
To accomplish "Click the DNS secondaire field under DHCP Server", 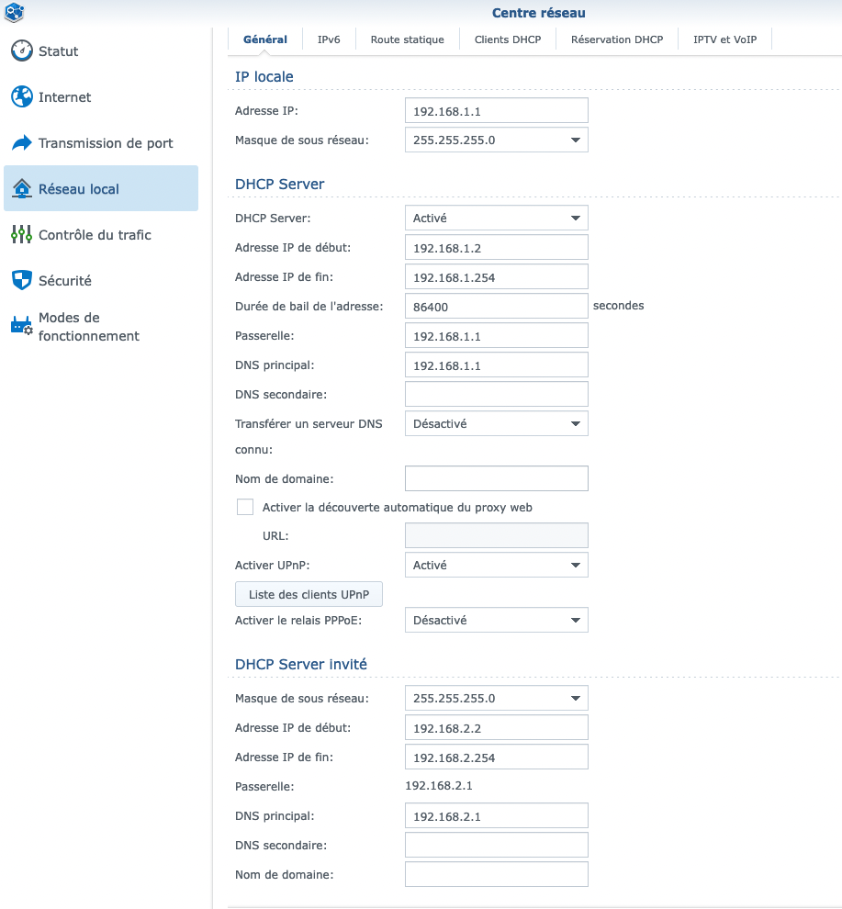I will (496, 395).
